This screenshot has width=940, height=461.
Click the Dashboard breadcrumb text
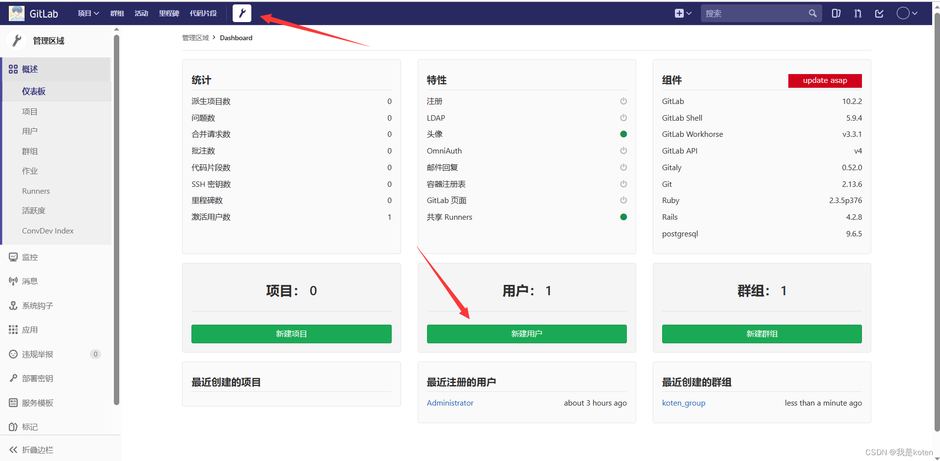pos(236,38)
